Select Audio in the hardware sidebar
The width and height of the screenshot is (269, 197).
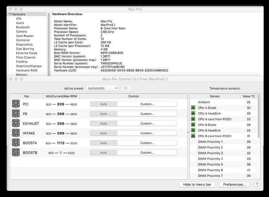pyautogui.click(x=20, y=23)
